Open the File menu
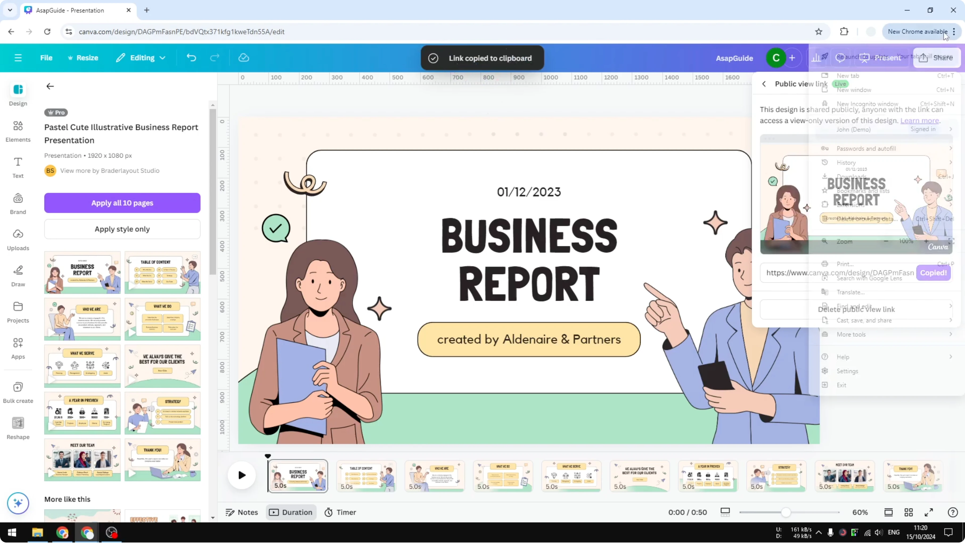This screenshot has height=543, width=965. coord(46,58)
